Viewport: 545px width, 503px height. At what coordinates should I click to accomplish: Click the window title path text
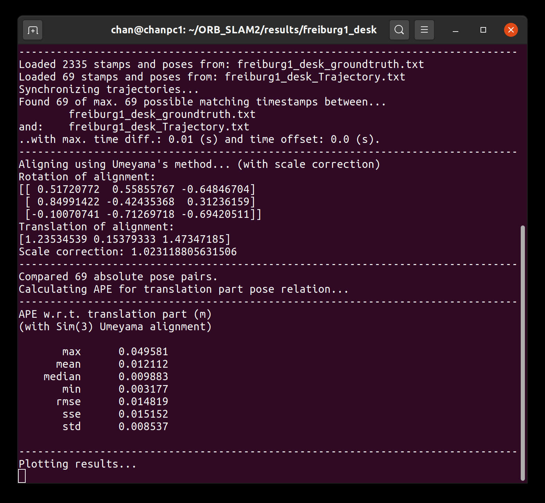(243, 30)
